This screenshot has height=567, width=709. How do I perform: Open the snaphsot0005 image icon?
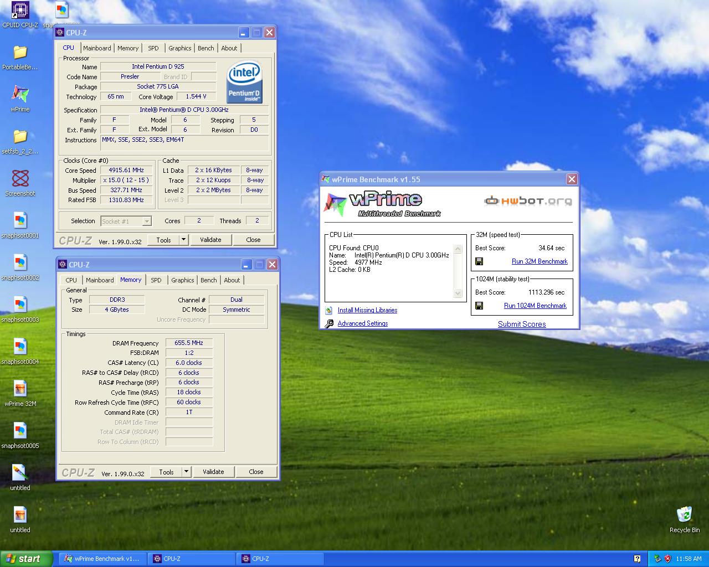pyautogui.click(x=20, y=431)
